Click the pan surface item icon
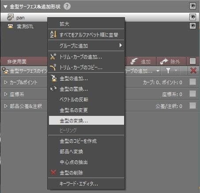Image resolution: width=200 pixels, height=193 pixels. tap(11, 17)
